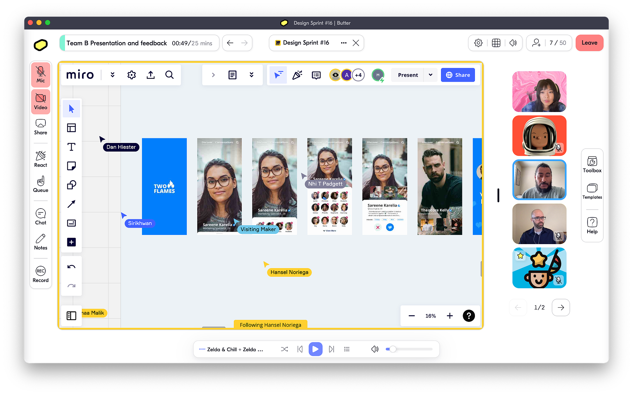633x395 pixels.
Task: Open miro notes document icon
Action: coord(232,75)
